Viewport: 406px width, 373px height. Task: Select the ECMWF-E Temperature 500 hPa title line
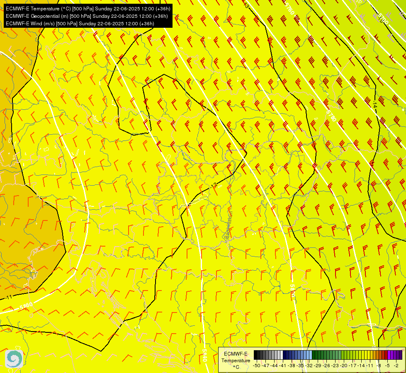[88, 9]
